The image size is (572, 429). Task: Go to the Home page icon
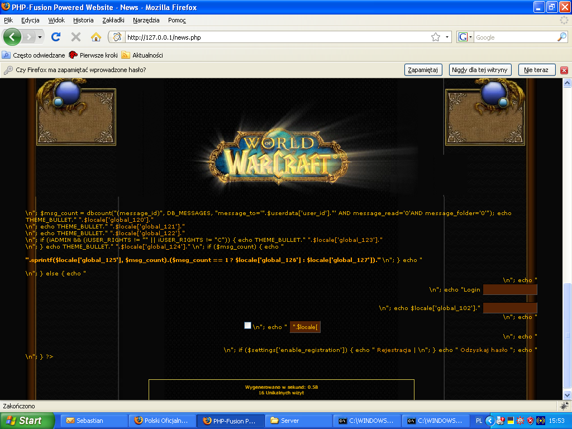96,37
